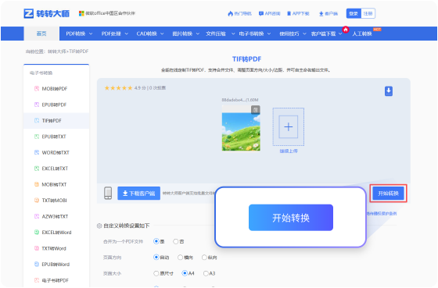Click the uploaded file name above the thumbnail
438x288 pixels.
[x=240, y=100]
